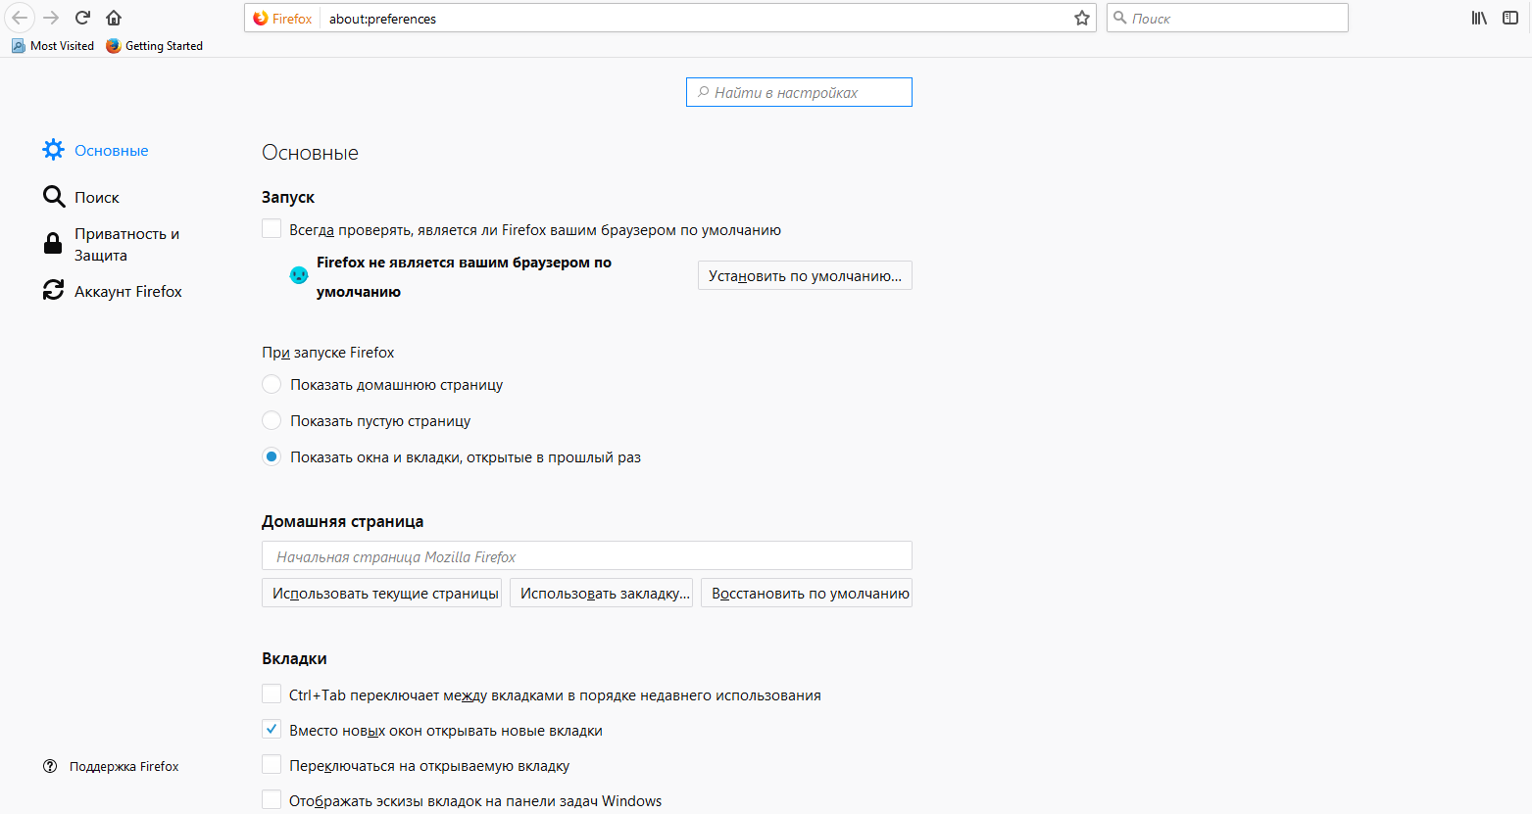The image size is (1532, 814).
Task: Open the Getting Started bookmark
Action: click(155, 46)
